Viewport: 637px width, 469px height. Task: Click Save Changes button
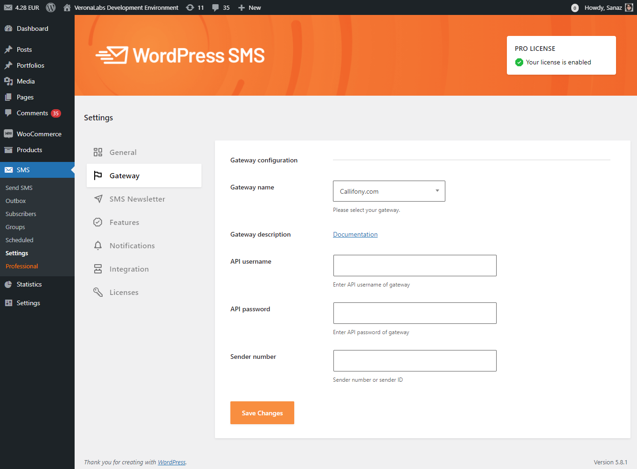[x=262, y=413]
